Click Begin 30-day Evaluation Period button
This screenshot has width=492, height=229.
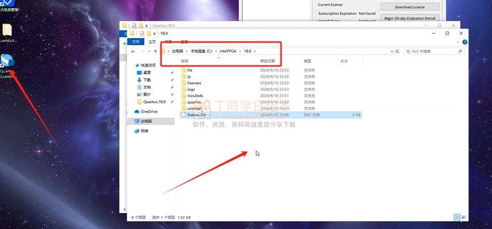(x=410, y=18)
